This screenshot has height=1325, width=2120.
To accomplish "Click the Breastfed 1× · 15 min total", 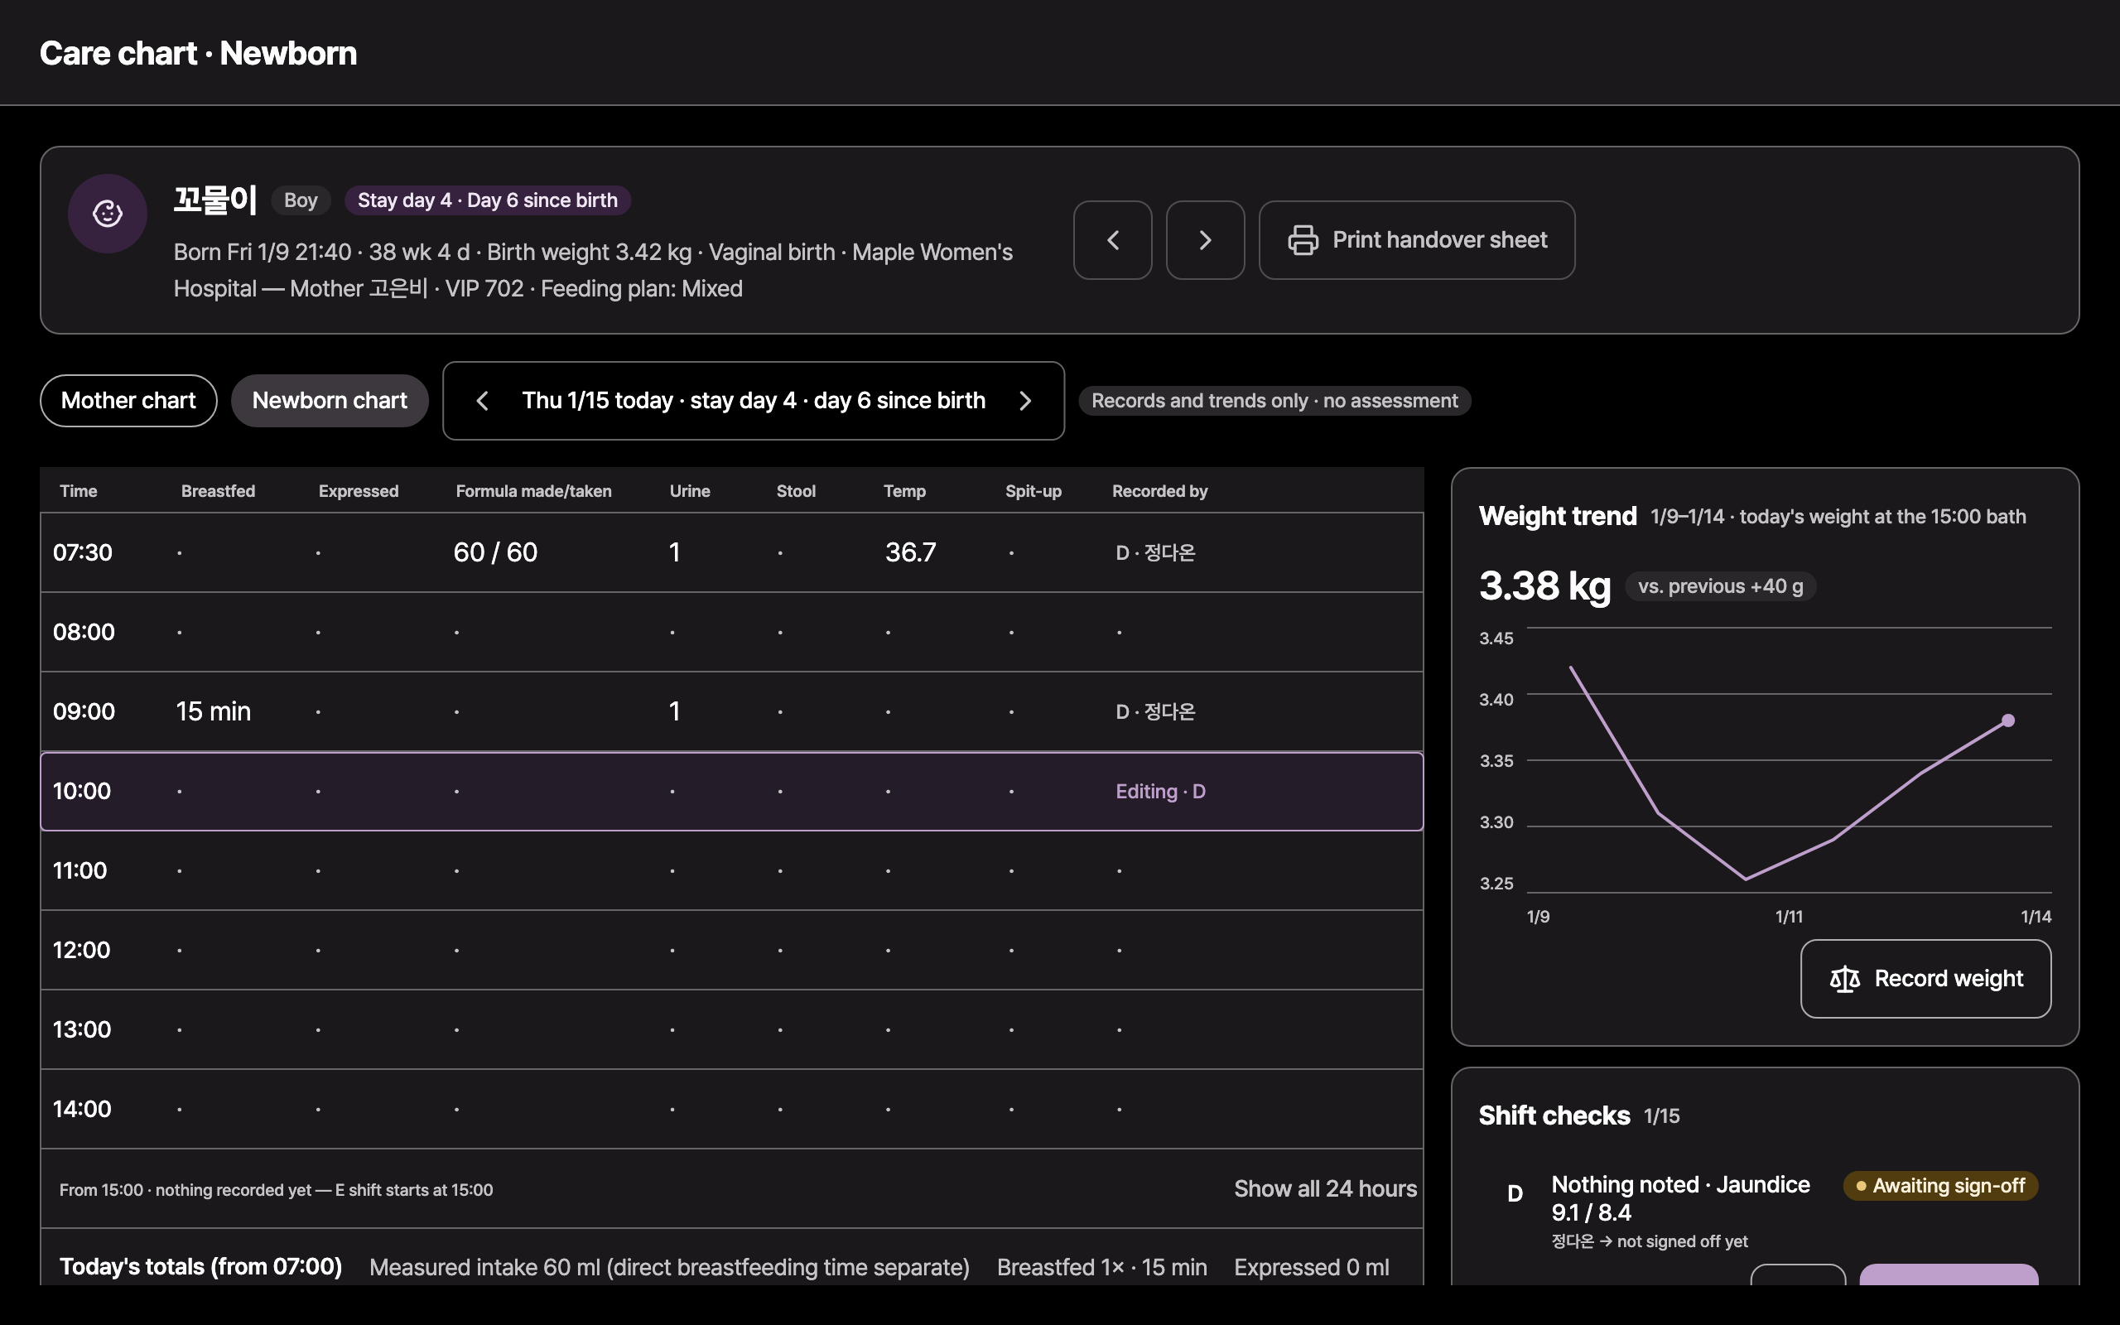I will (x=1101, y=1267).
